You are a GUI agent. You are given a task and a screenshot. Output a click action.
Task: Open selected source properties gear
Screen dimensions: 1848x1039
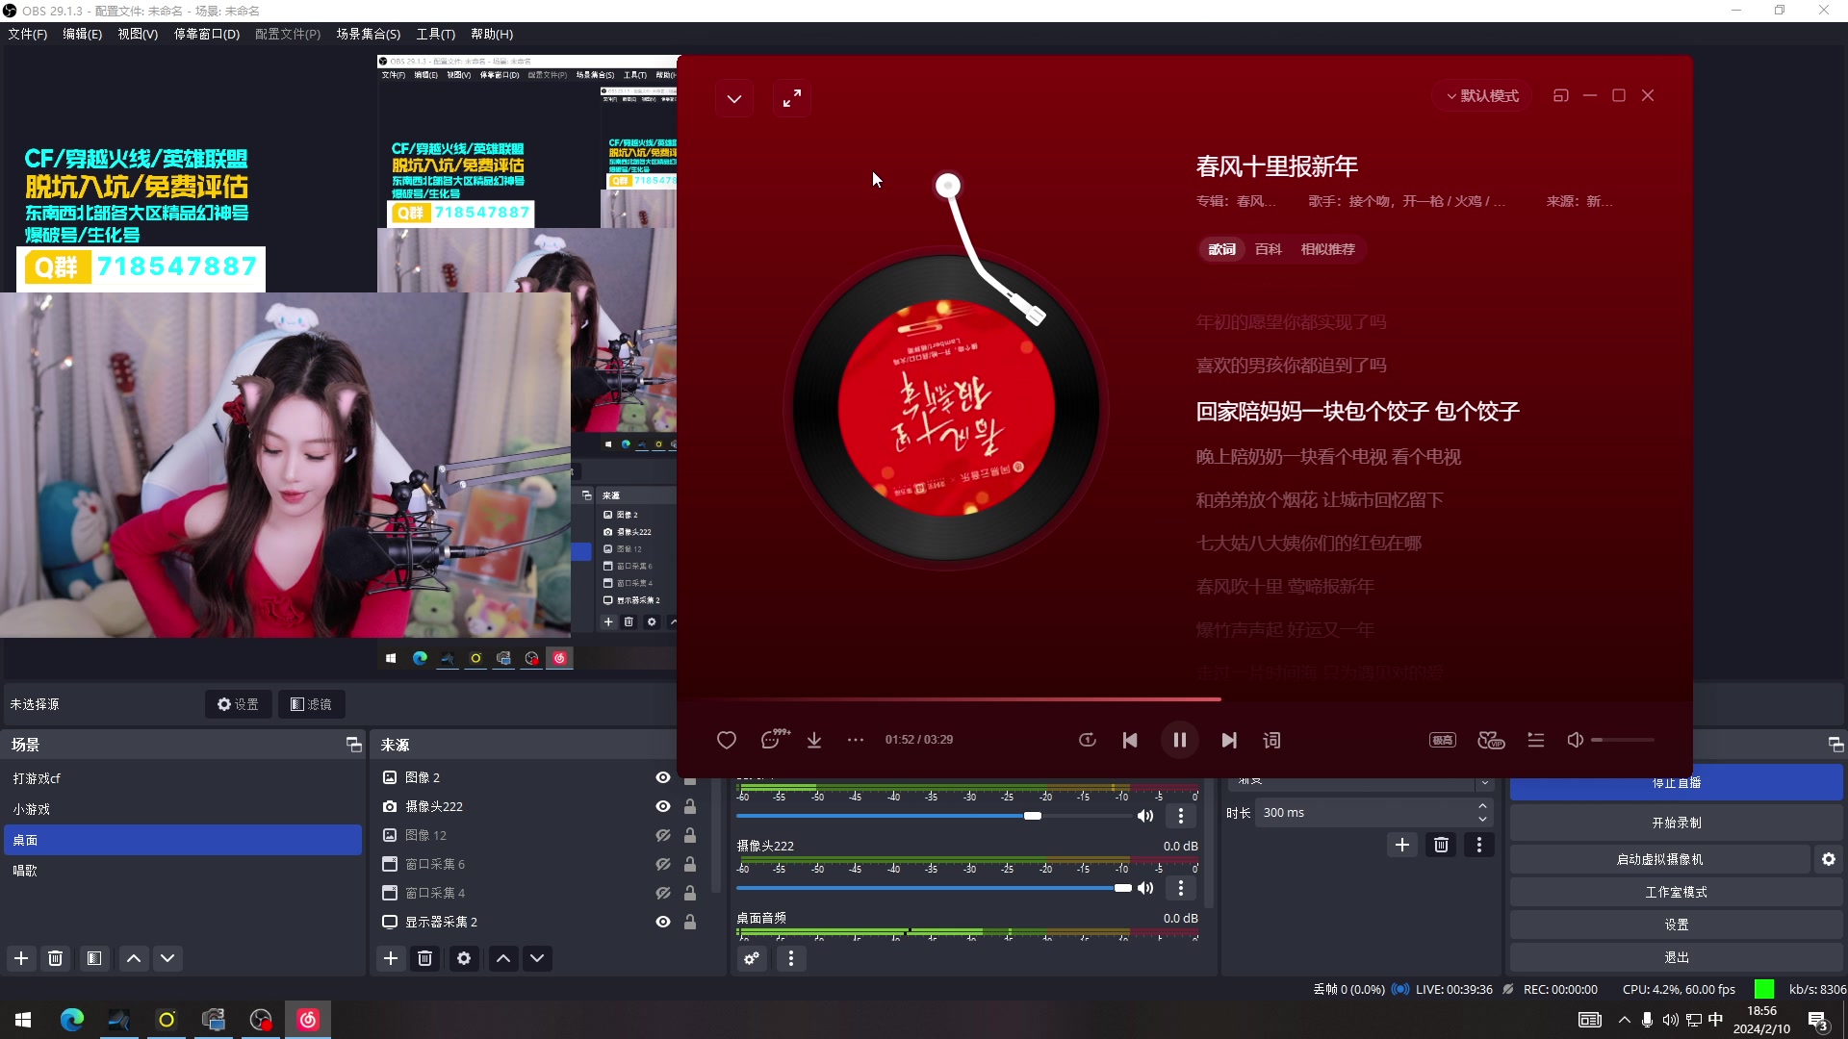pos(464,958)
